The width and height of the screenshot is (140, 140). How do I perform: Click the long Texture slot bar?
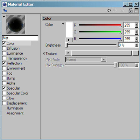point(101,53)
